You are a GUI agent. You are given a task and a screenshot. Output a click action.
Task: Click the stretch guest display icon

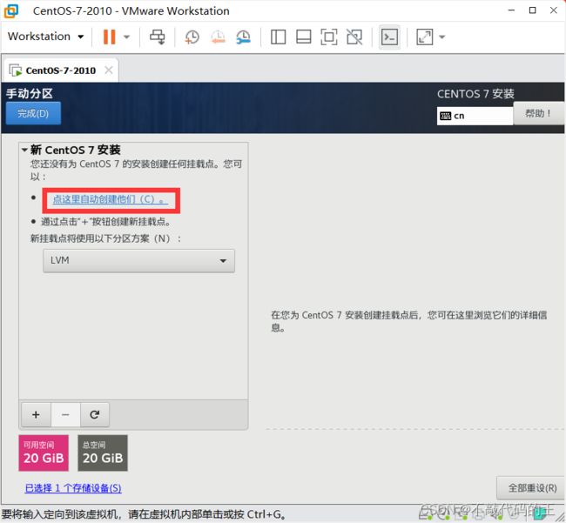point(424,37)
